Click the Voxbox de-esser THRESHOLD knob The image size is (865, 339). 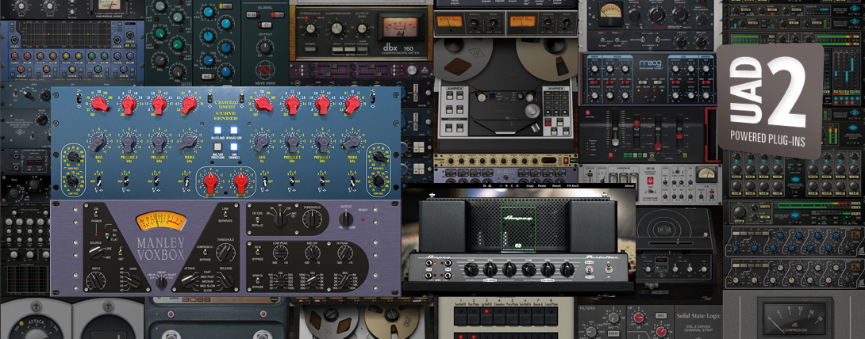point(312,219)
